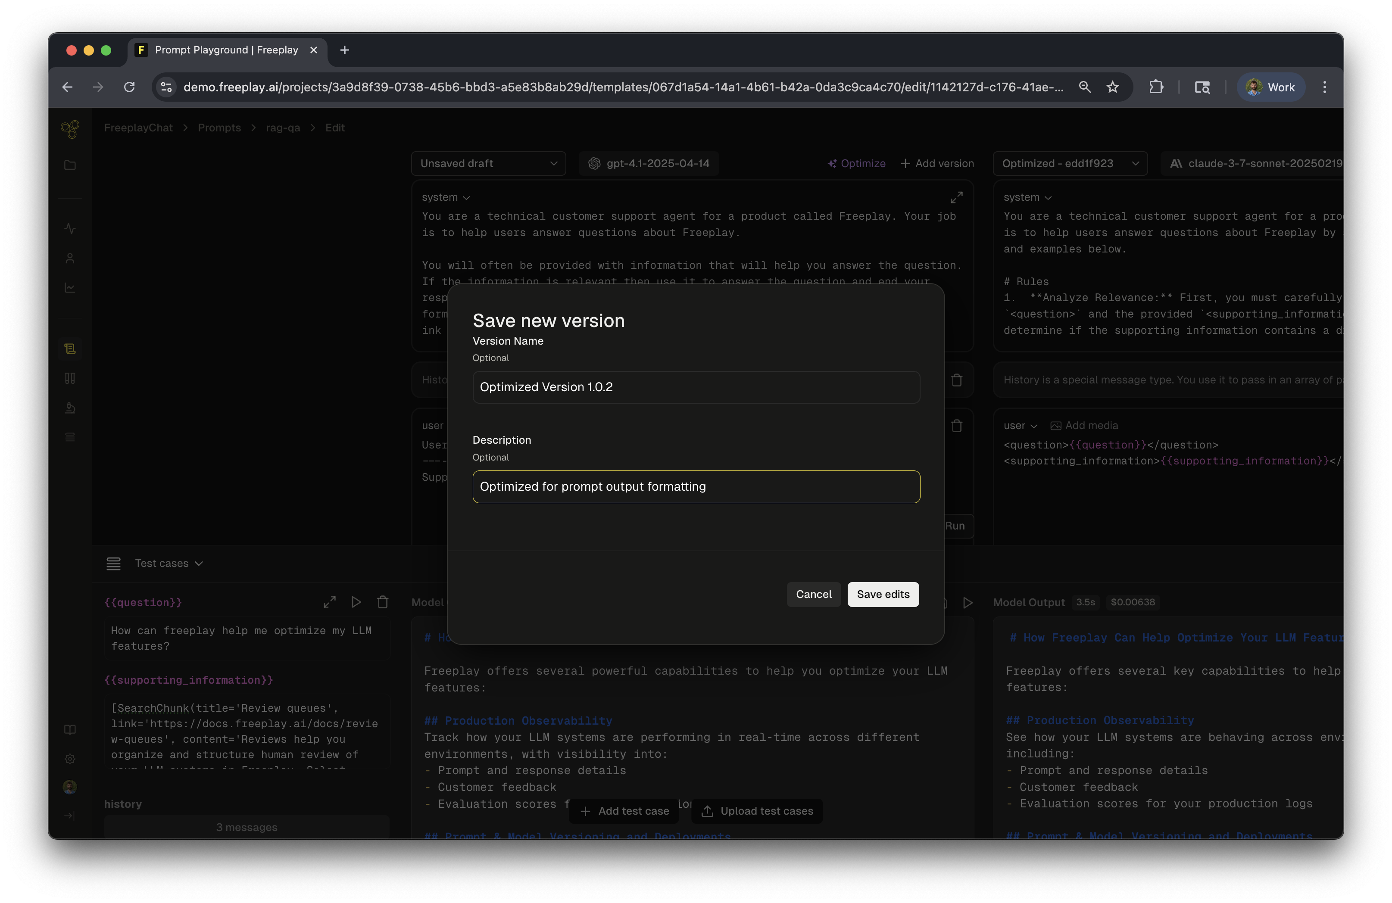Open a new browser tab
This screenshot has height=903, width=1392.
coord(344,50)
